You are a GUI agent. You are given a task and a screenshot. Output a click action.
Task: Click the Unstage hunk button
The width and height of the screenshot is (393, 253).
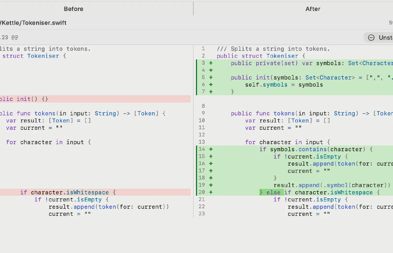click(x=379, y=37)
